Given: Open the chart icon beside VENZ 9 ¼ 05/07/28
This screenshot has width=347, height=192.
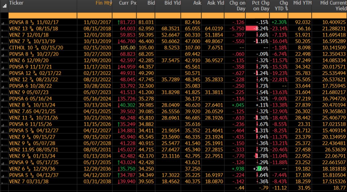Looking at the screenshot, I should (4, 144).
